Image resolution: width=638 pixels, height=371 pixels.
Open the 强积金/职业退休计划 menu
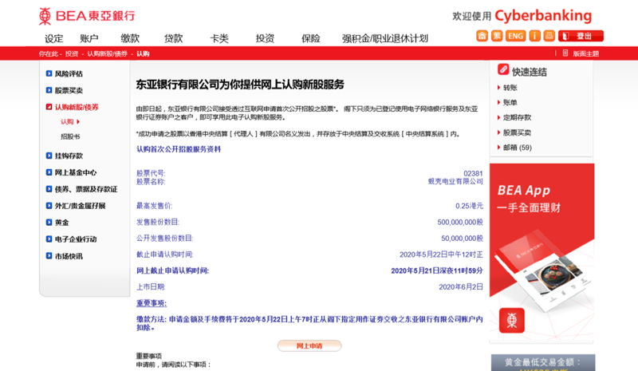pos(385,38)
